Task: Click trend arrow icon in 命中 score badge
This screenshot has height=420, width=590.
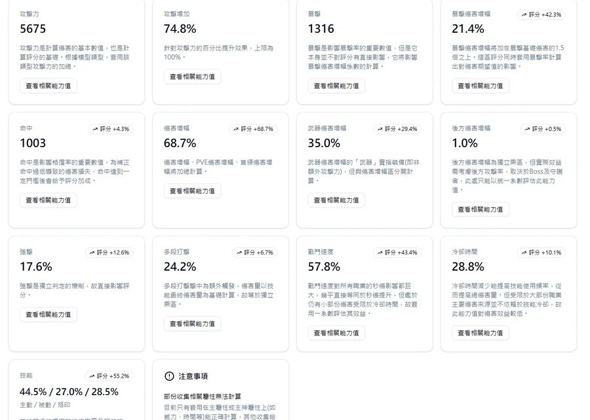Action: click(95, 129)
